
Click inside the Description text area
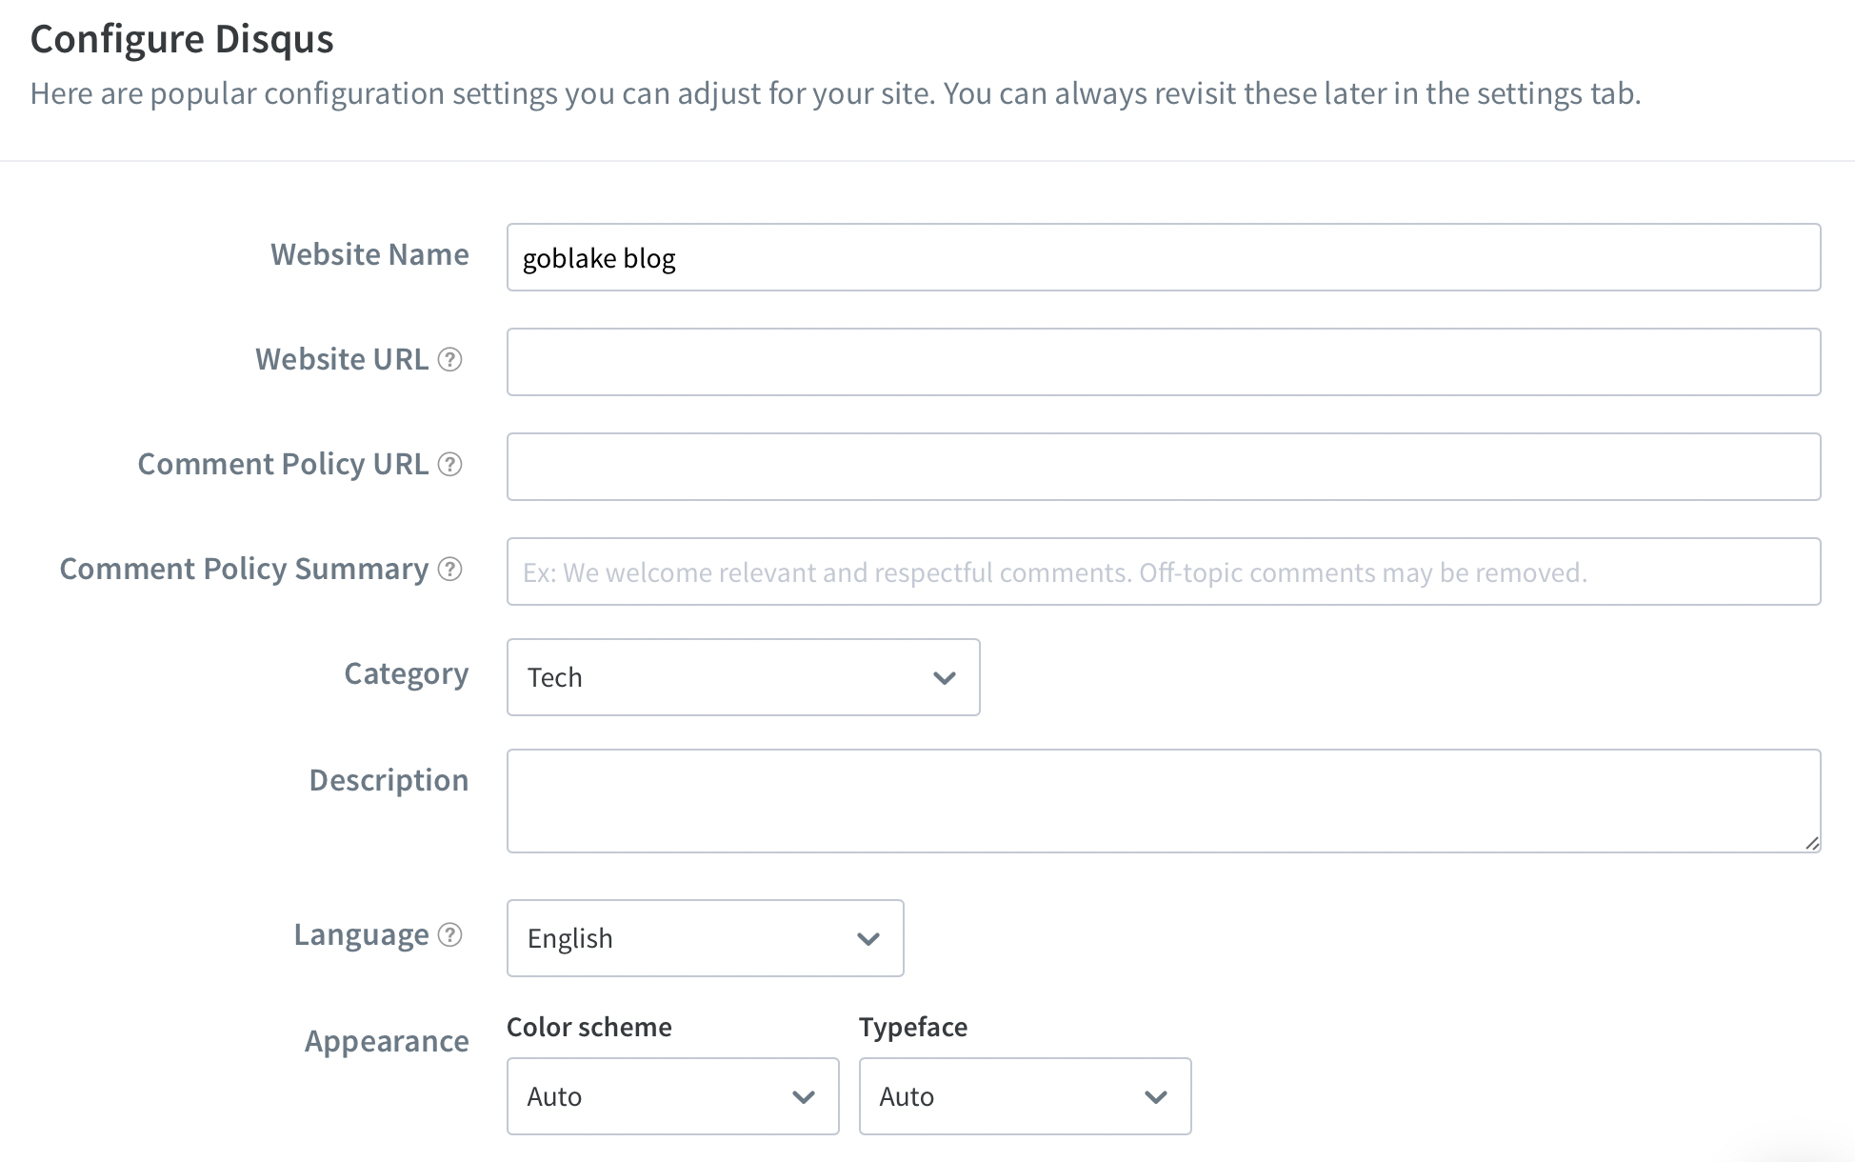(x=1163, y=800)
